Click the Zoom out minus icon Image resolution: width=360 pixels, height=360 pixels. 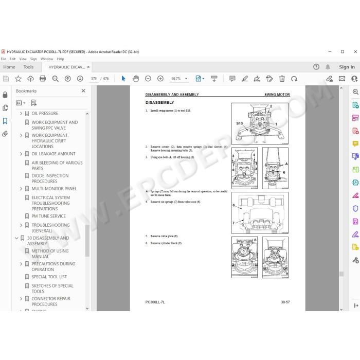click(148, 79)
